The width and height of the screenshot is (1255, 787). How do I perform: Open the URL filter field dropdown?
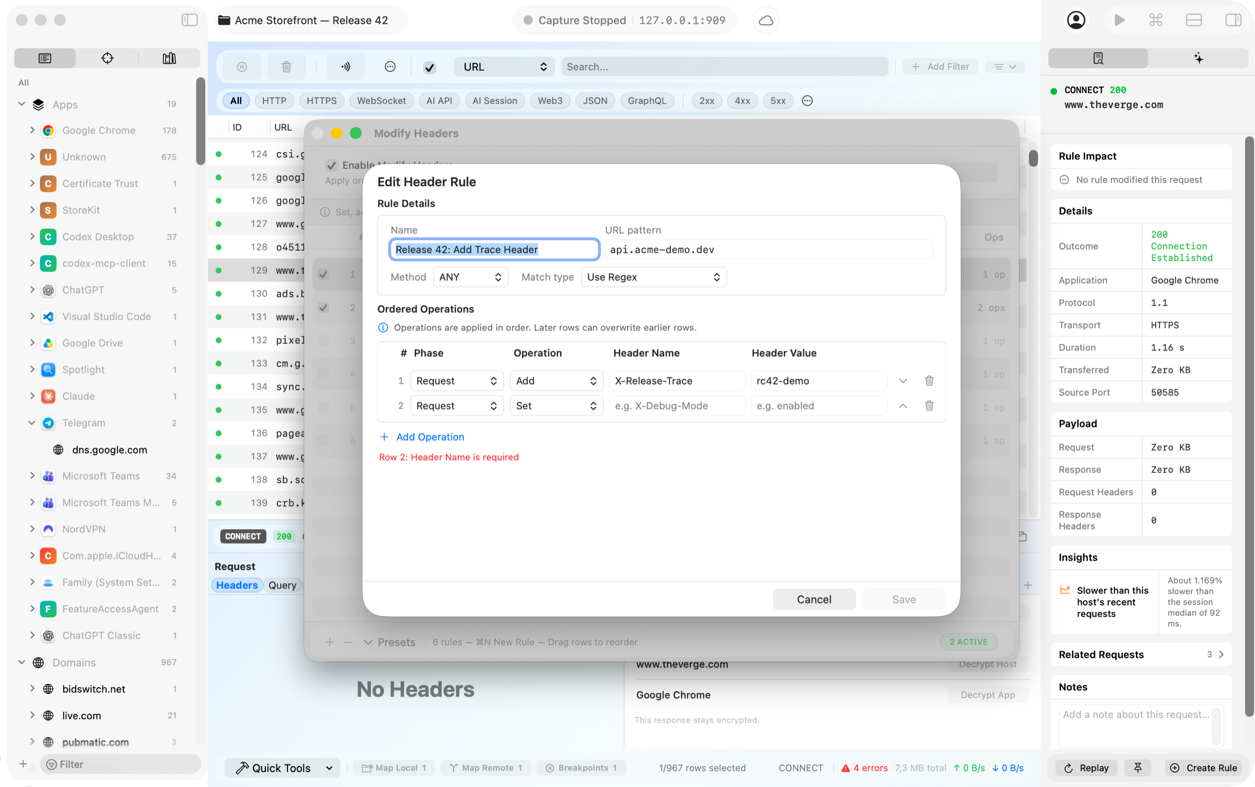pos(504,67)
